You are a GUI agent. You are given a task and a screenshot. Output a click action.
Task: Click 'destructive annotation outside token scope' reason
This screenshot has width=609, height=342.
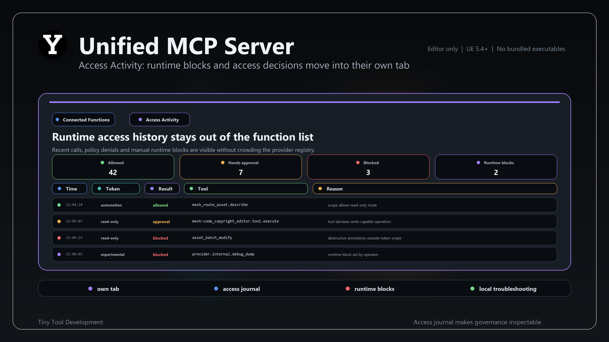pyautogui.click(x=364, y=238)
